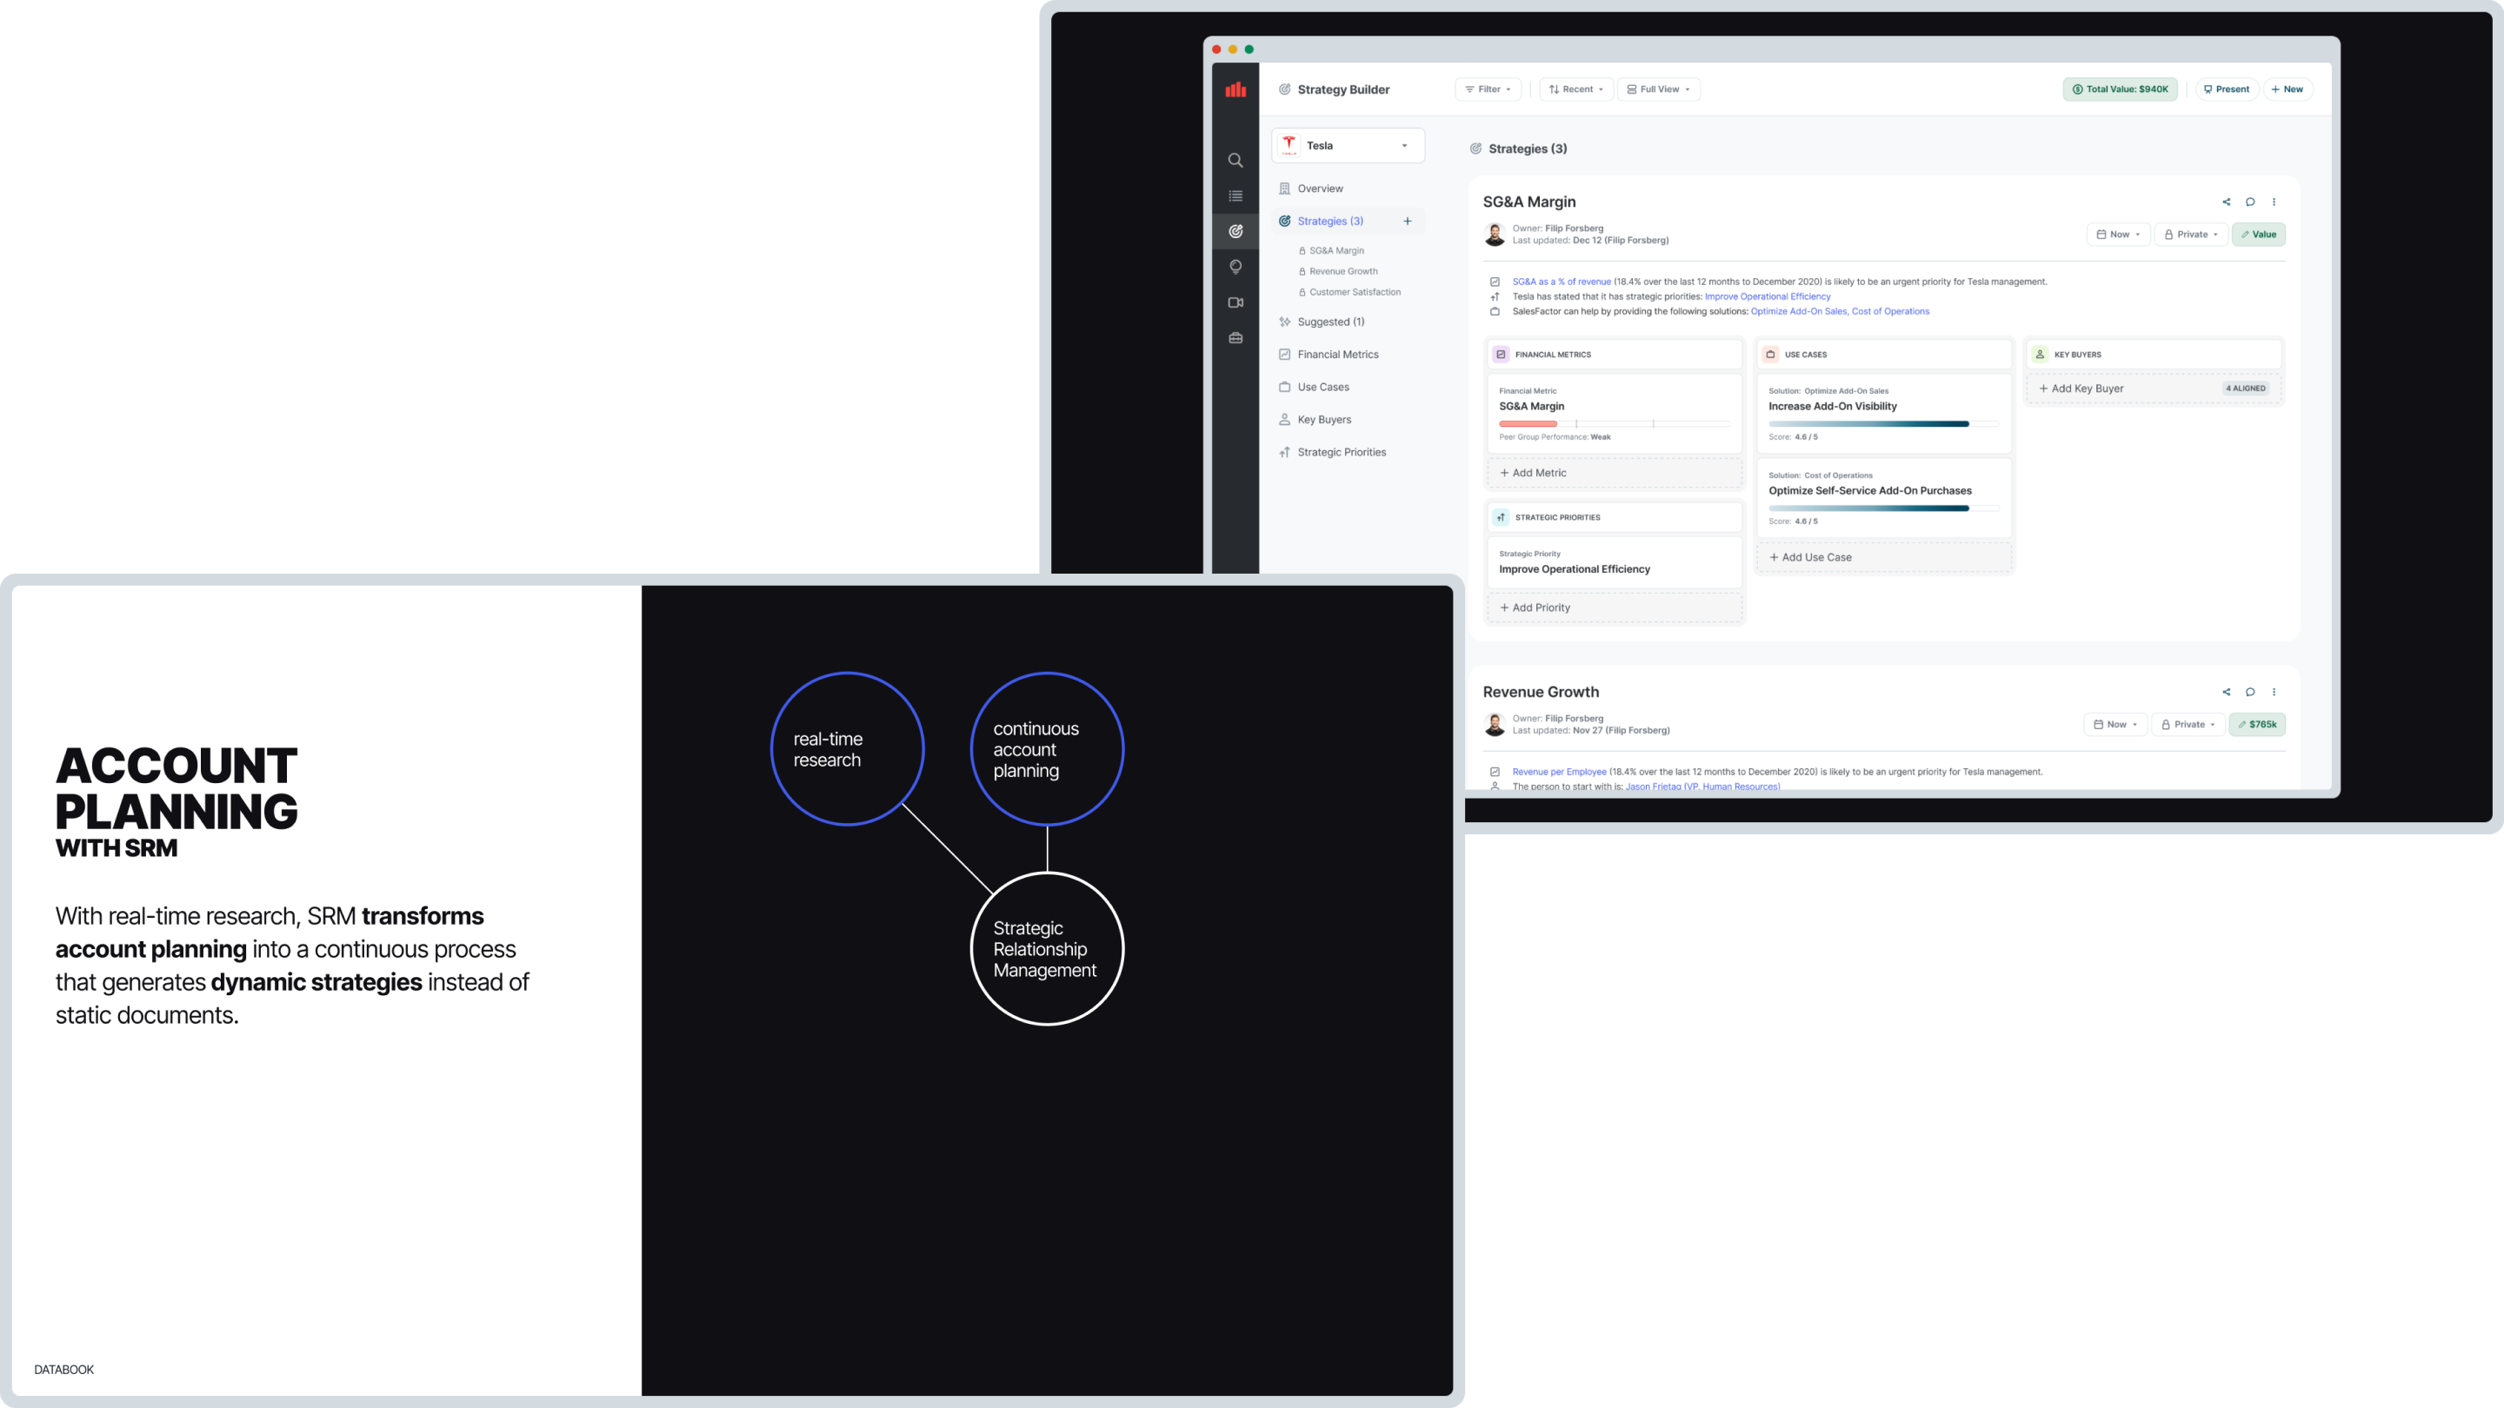Click the Strategy Builder title icon
Image resolution: width=2504 pixels, height=1408 pixels.
[1284, 90]
